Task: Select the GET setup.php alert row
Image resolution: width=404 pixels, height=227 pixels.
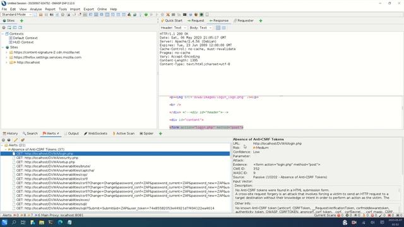Action: point(45,162)
